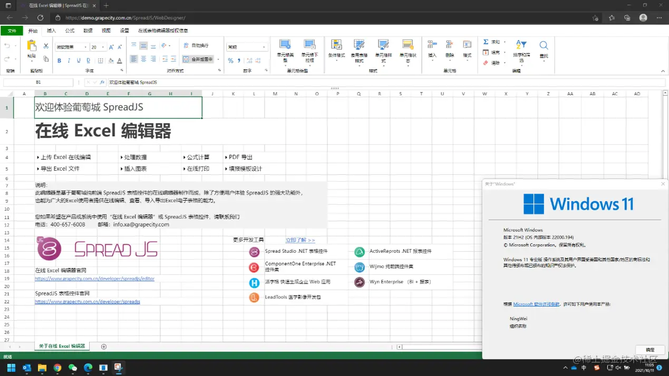
Task: Collapse the ribbon with the chevron
Action: click(663, 71)
